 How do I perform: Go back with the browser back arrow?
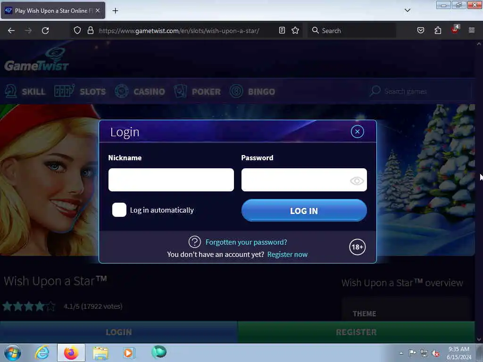tap(11, 31)
